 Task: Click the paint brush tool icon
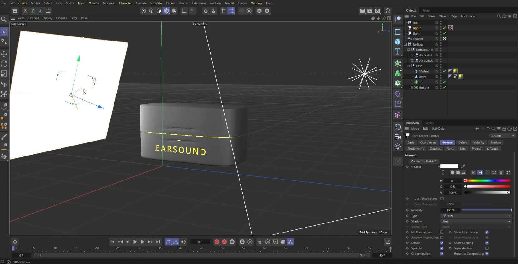tap(4, 137)
